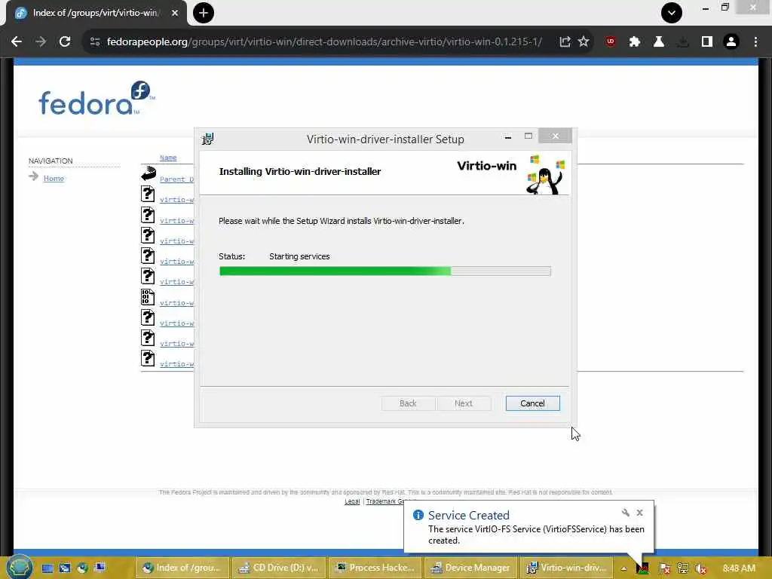The height and width of the screenshot is (579, 772).
Task: Click the Fedora logo
Action: click(x=96, y=99)
